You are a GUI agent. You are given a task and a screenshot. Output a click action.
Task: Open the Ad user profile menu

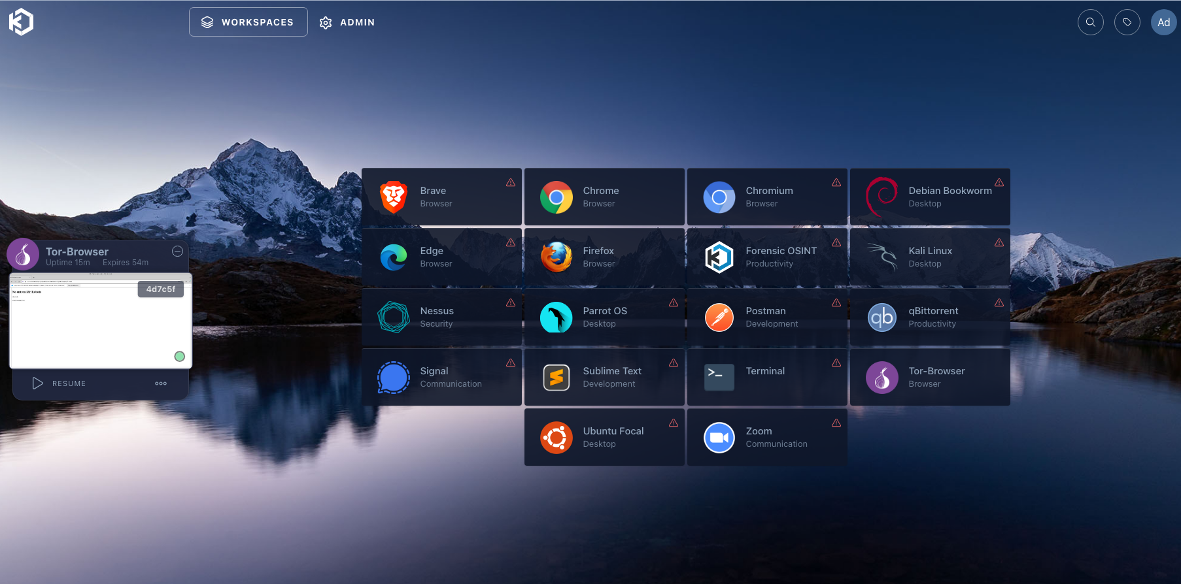(x=1163, y=22)
